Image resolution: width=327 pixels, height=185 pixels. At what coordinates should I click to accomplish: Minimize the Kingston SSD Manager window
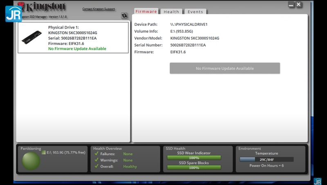pyautogui.click(x=291, y=4)
